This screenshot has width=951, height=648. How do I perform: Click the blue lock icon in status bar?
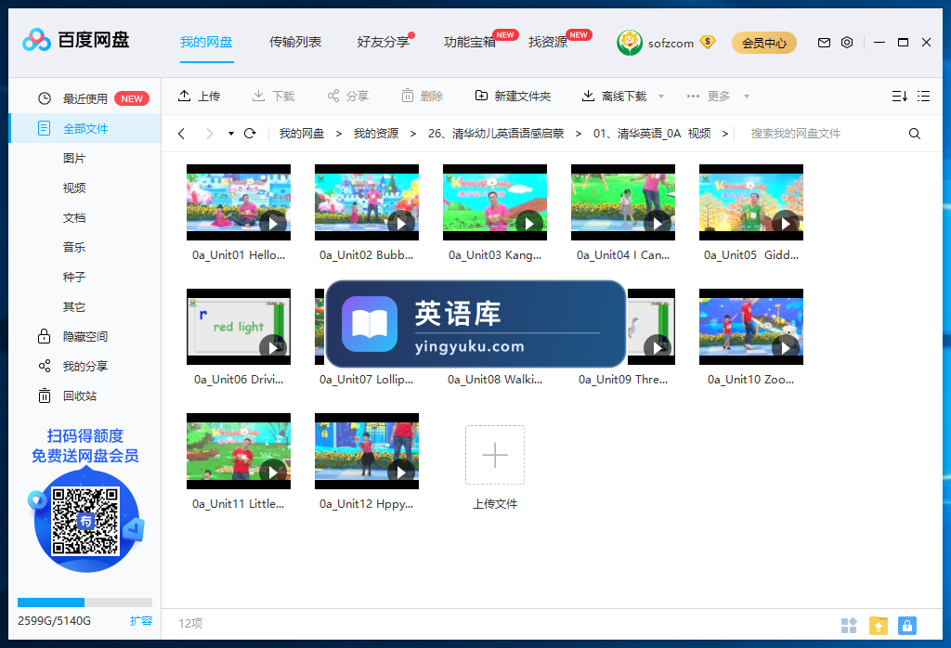click(907, 625)
